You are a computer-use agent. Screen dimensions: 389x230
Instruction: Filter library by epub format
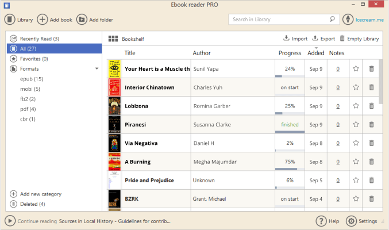pyautogui.click(x=32, y=79)
